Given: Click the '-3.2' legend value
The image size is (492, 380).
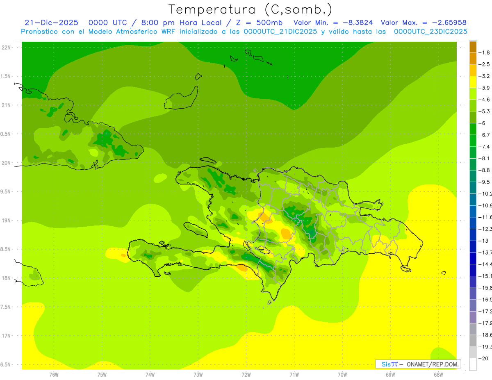Looking at the screenshot, I should [x=484, y=76].
